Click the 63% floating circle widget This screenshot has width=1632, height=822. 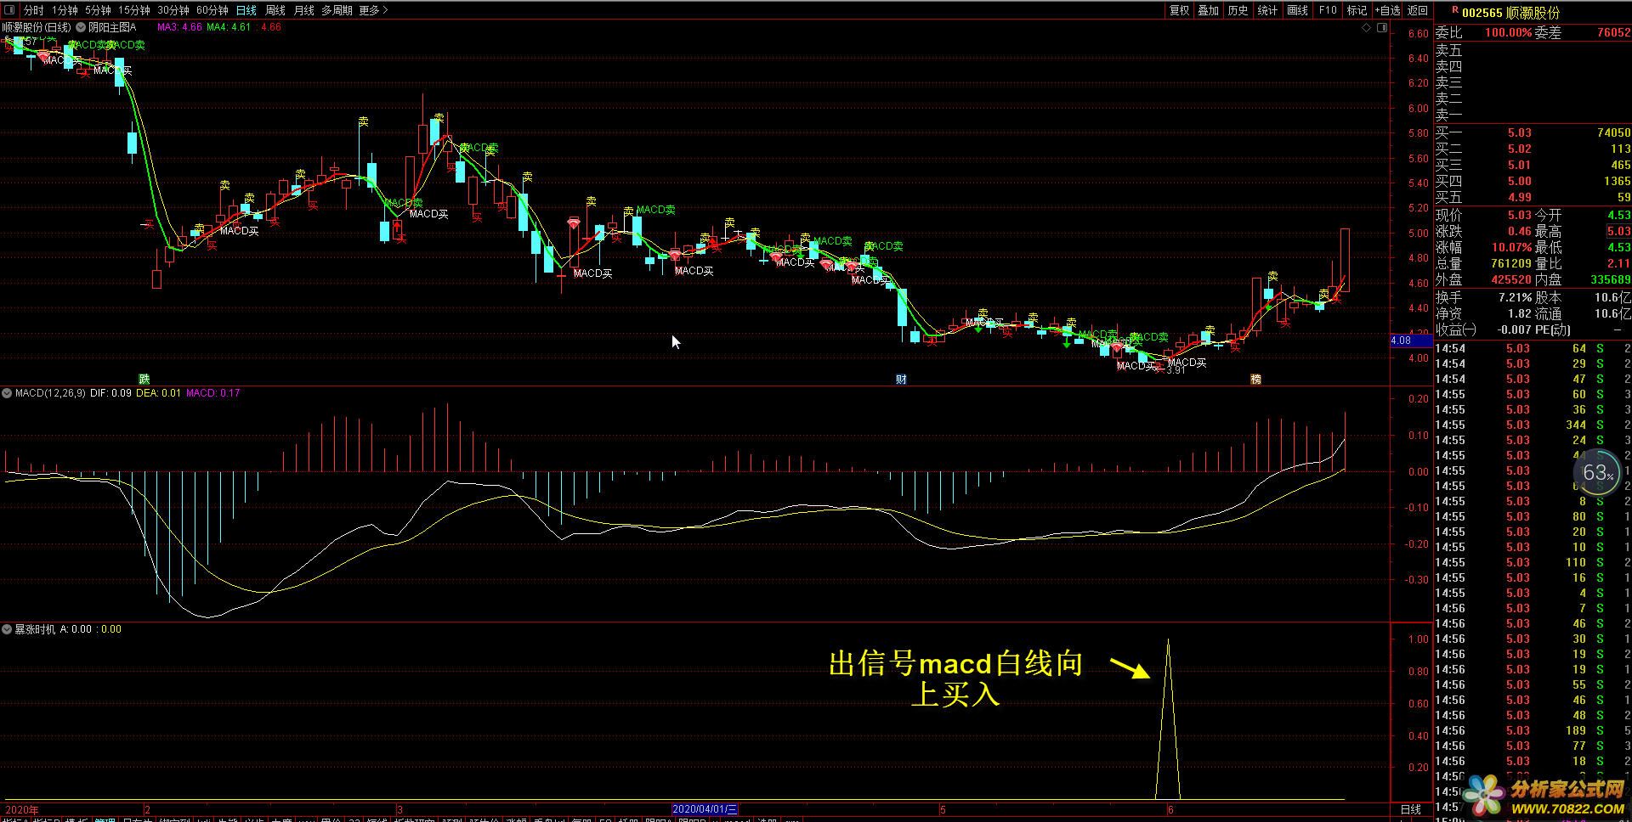[x=1597, y=473]
